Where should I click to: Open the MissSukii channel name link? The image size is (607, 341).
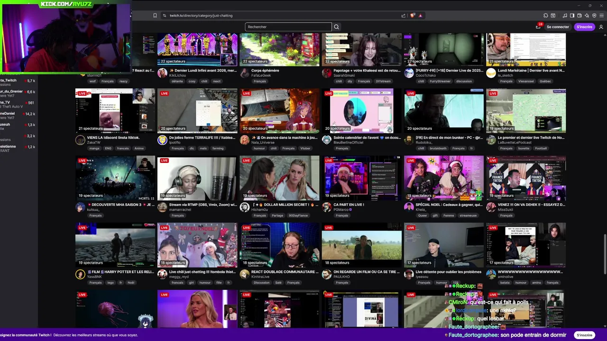pyautogui.click(x=506, y=209)
